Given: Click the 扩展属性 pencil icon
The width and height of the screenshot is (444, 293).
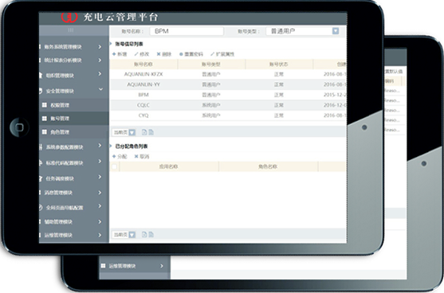Looking at the screenshot, I should pyautogui.click(x=212, y=54).
